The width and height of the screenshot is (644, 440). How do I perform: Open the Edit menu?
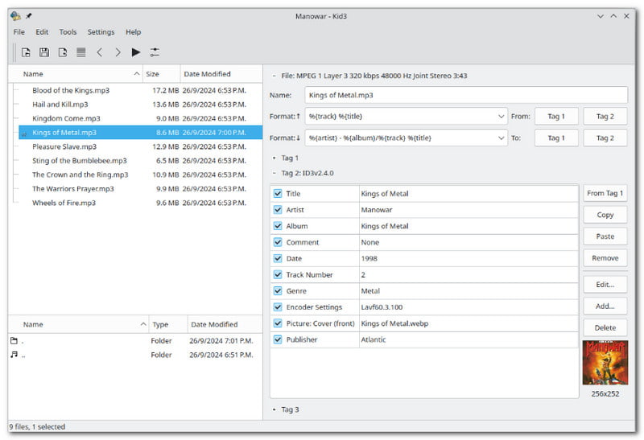pyautogui.click(x=42, y=32)
